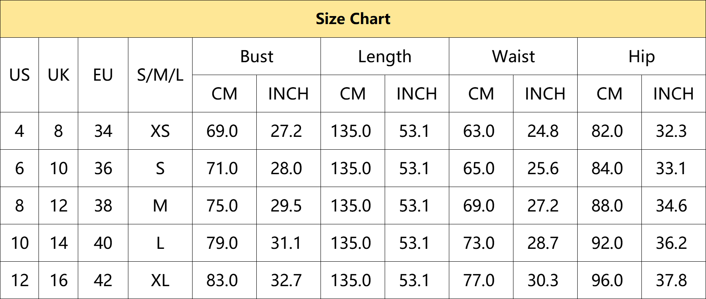
Task: Select the Length column header
Action: [x=385, y=57]
